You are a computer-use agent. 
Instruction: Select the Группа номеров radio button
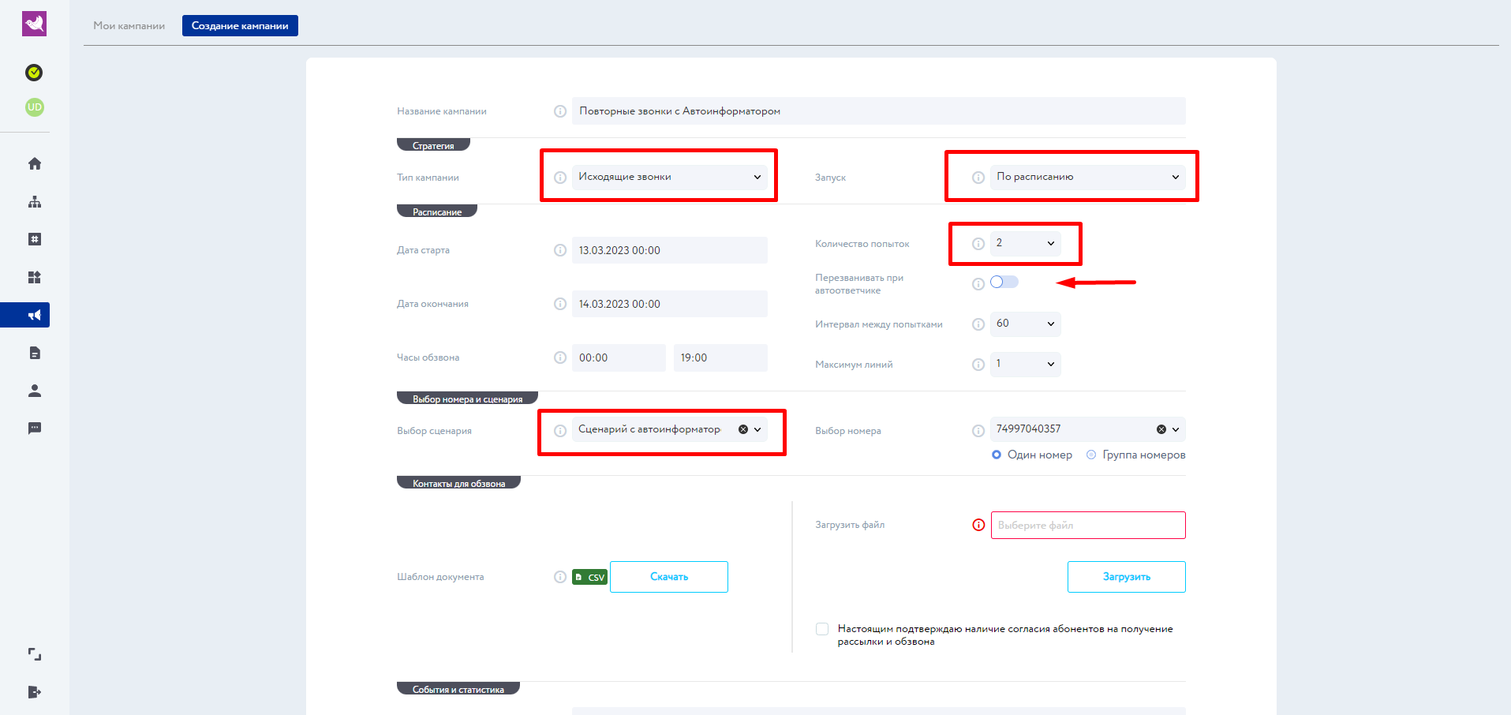1091,455
